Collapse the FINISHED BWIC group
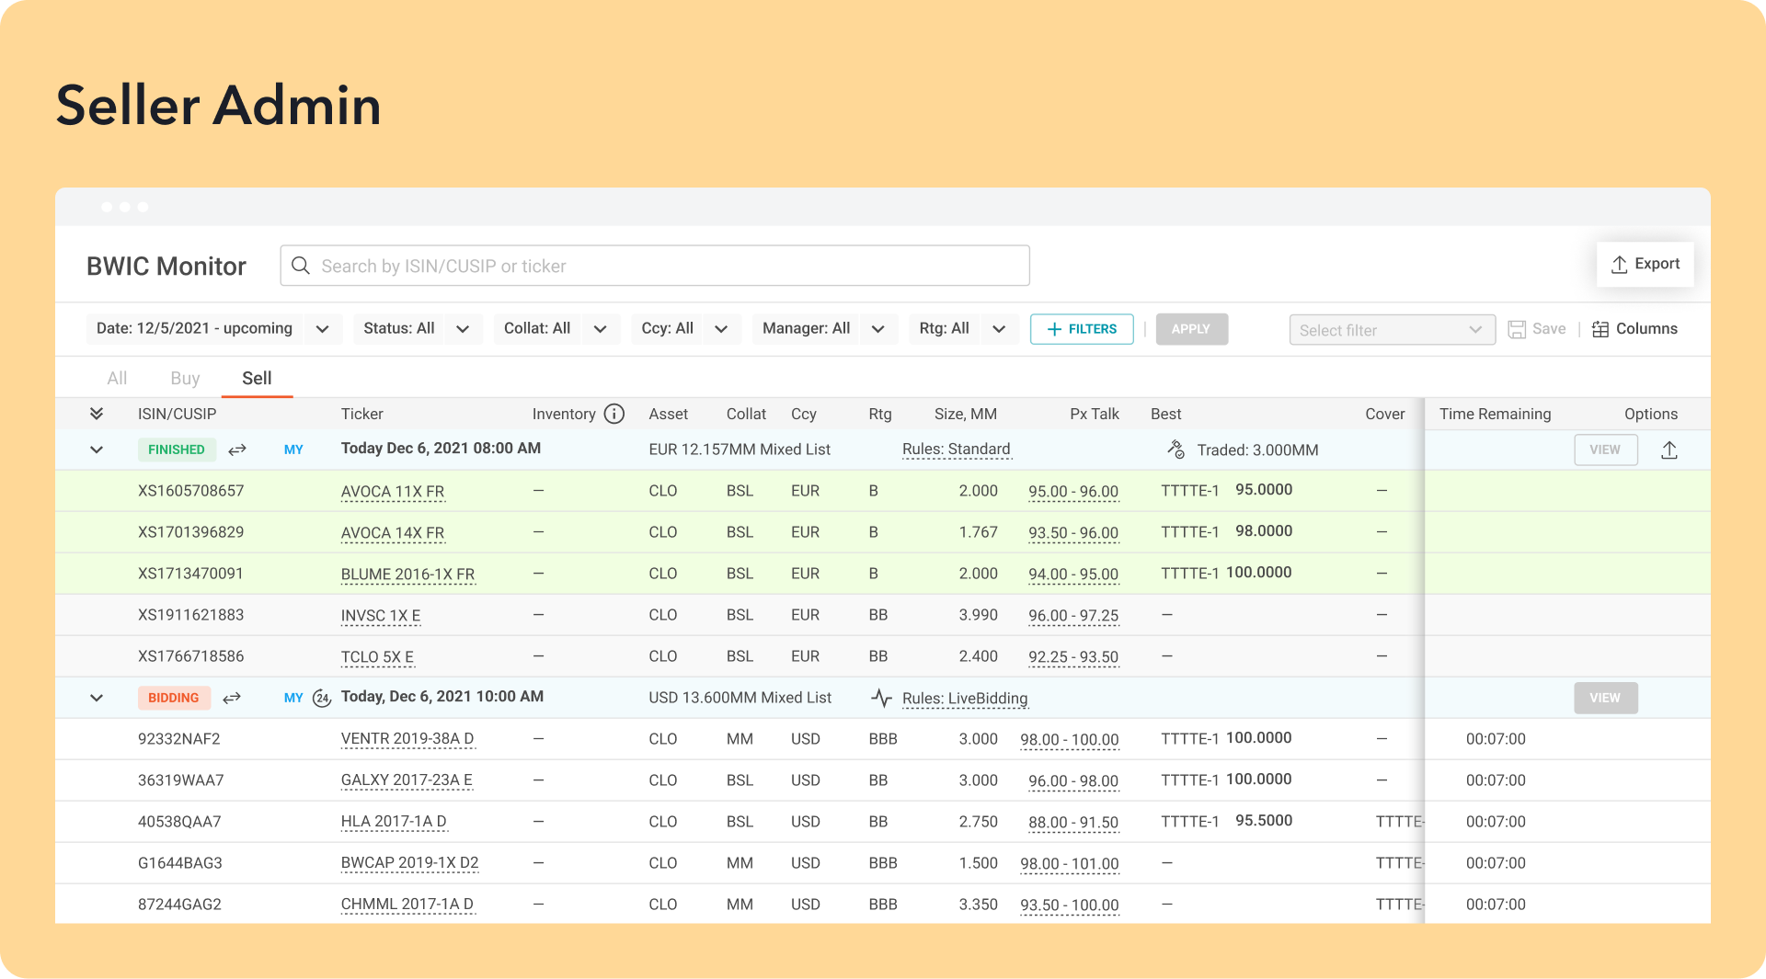This screenshot has height=979, width=1766. [x=97, y=450]
